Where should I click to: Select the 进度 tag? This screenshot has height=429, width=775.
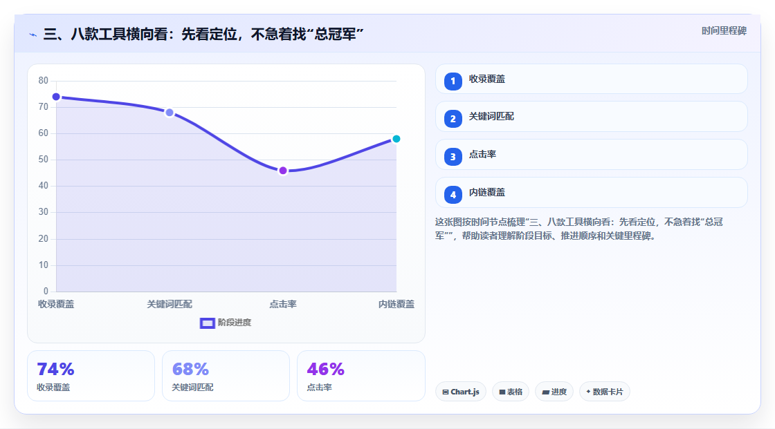point(554,392)
